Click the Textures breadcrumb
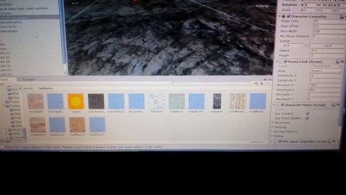 [x=45, y=88]
